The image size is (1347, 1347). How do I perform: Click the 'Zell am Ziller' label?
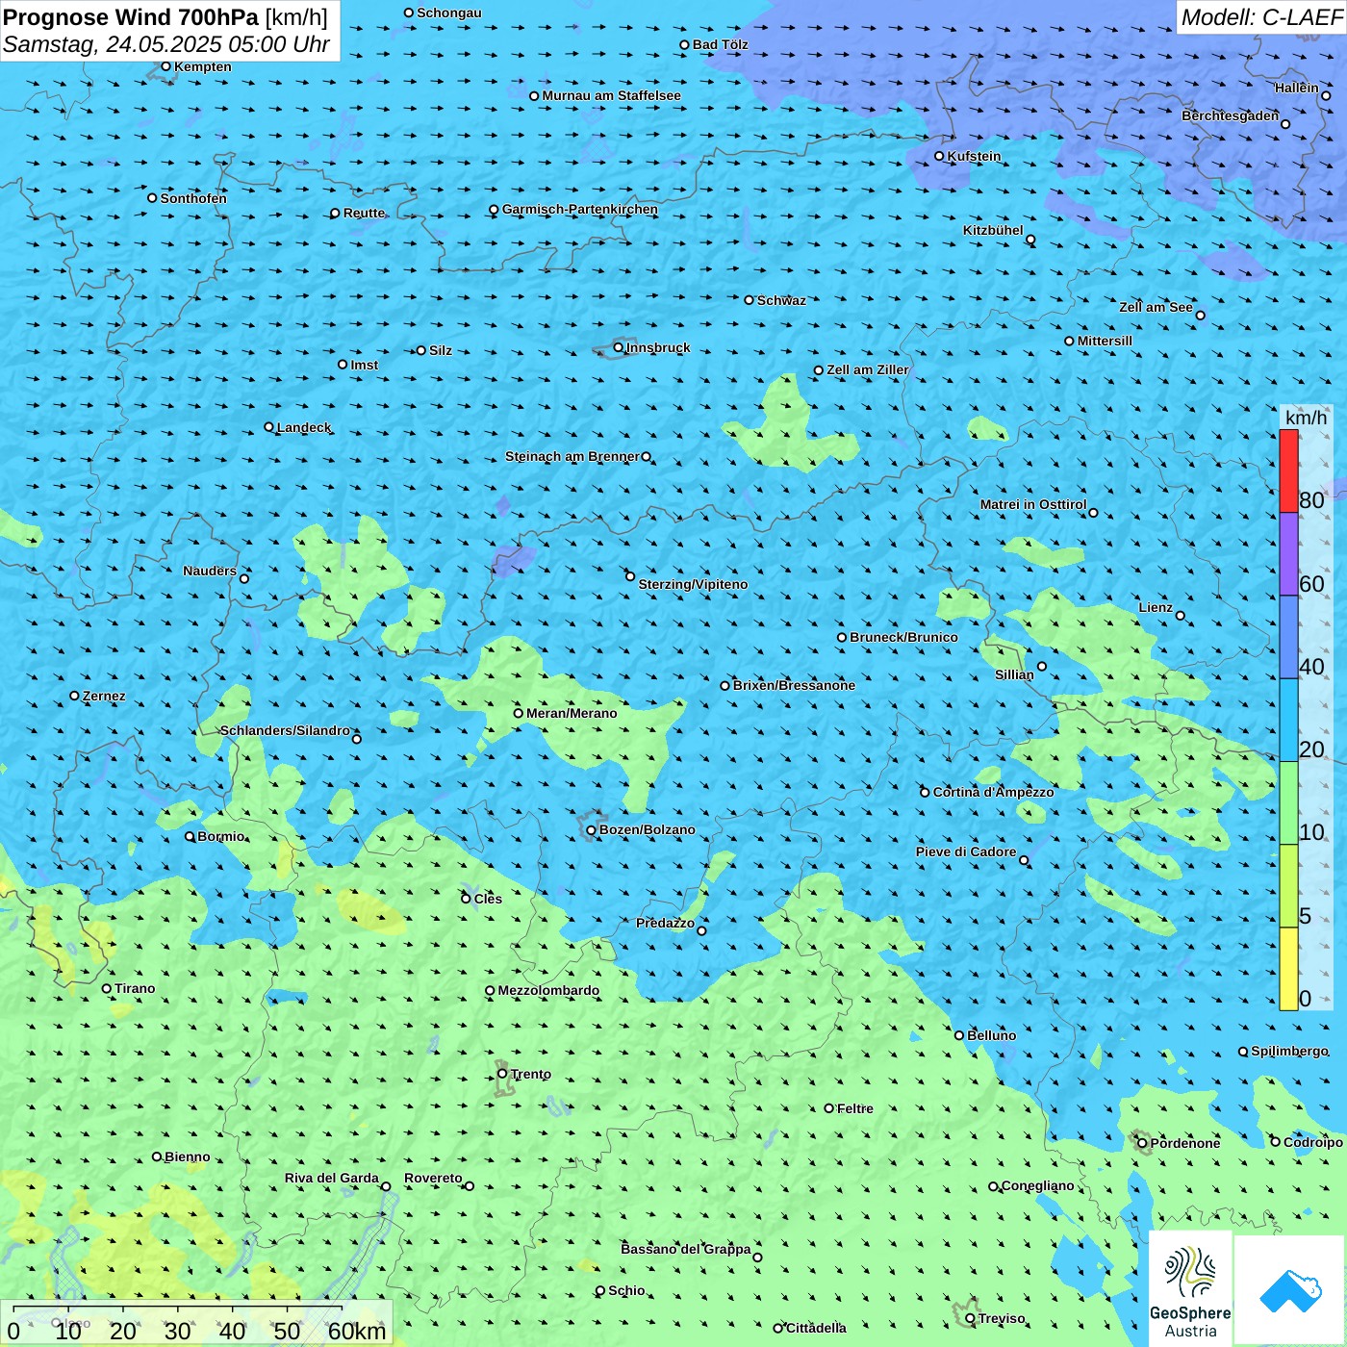pyautogui.click(x=868, y=369)
